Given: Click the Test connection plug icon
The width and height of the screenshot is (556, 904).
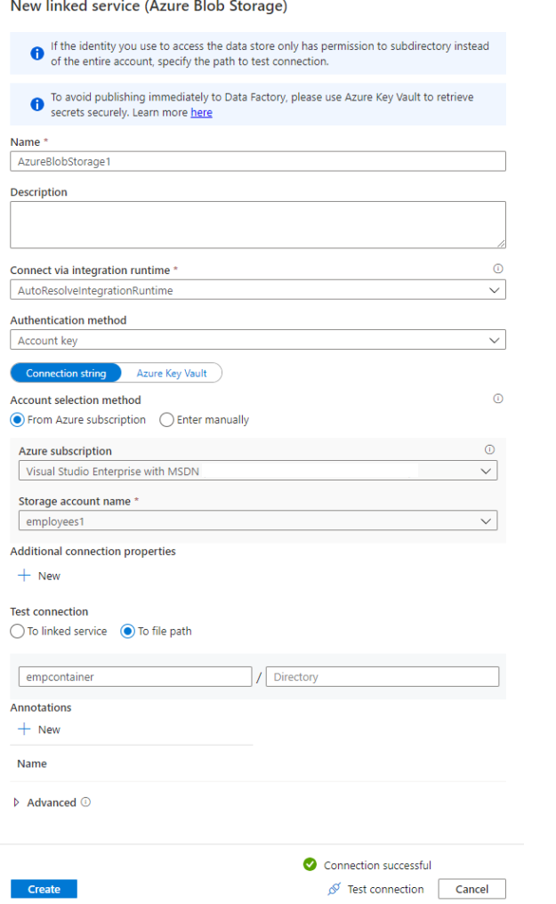Looking at the screenshot, I should 334,889.
